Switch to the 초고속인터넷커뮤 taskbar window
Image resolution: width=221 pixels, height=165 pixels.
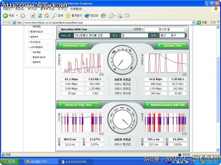pos(76,162)
